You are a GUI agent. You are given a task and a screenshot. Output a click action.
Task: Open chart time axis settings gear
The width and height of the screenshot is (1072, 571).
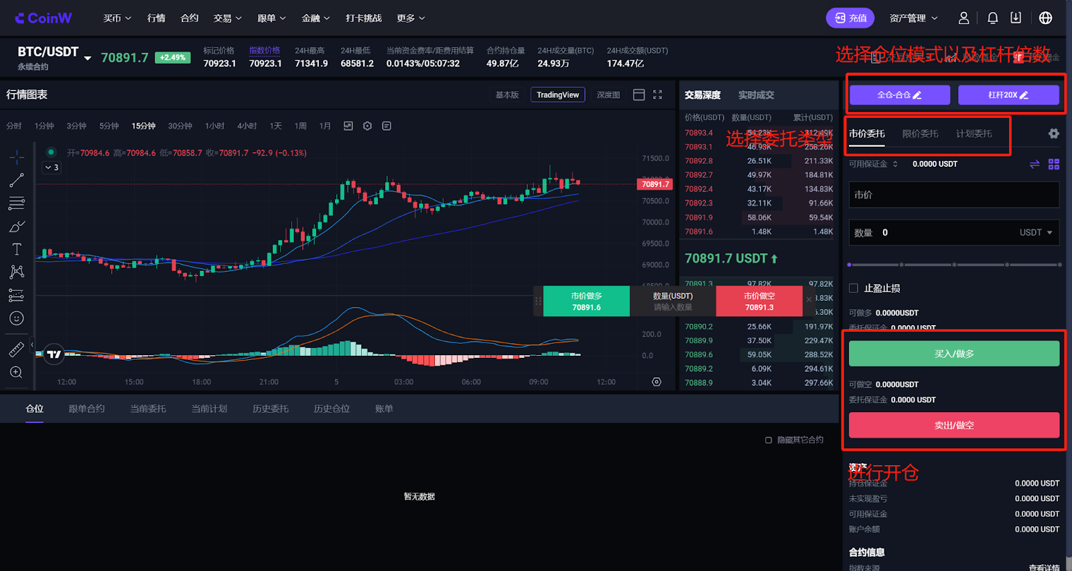[x=657, y=382]
